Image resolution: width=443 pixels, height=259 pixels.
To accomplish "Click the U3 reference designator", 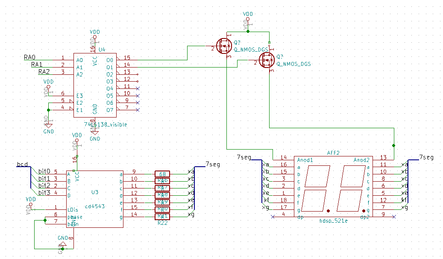I will 95,192.
